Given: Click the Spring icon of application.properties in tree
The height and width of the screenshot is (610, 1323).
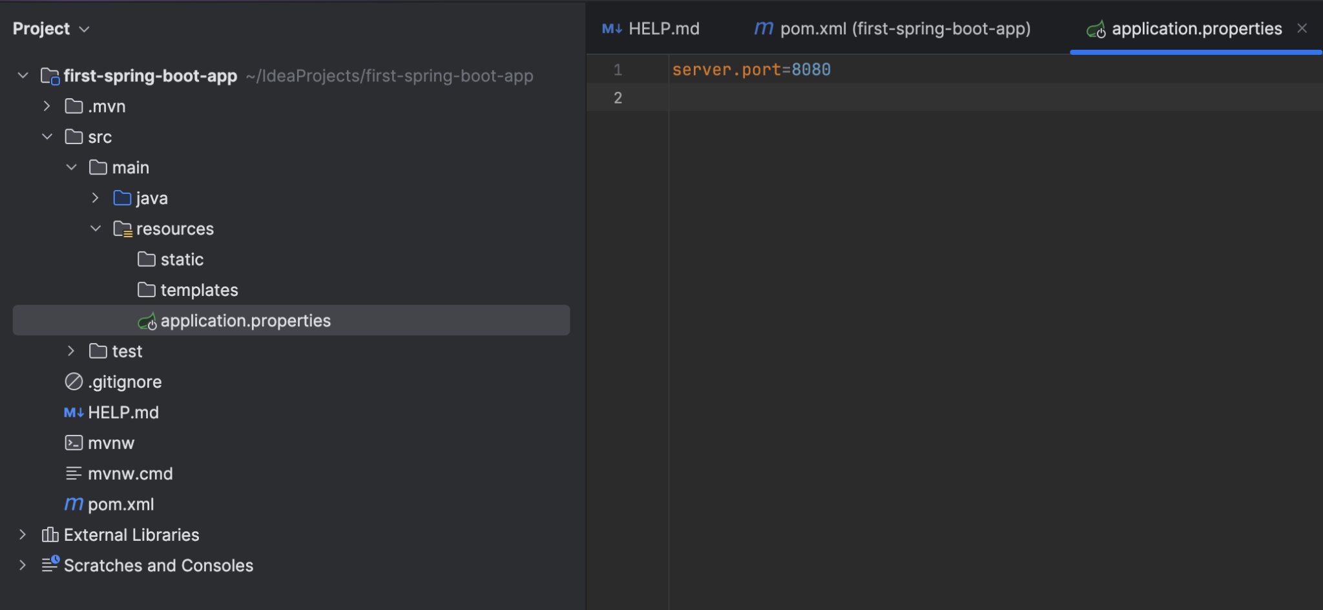Looking at the screenshot, I should tap(147, 321).
